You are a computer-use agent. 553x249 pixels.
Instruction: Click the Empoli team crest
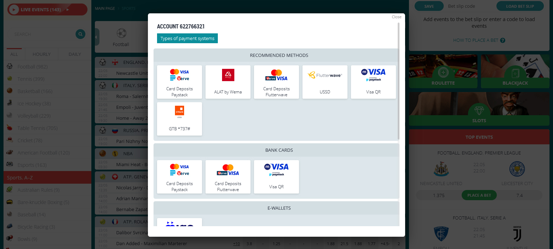tap(441, 234)
